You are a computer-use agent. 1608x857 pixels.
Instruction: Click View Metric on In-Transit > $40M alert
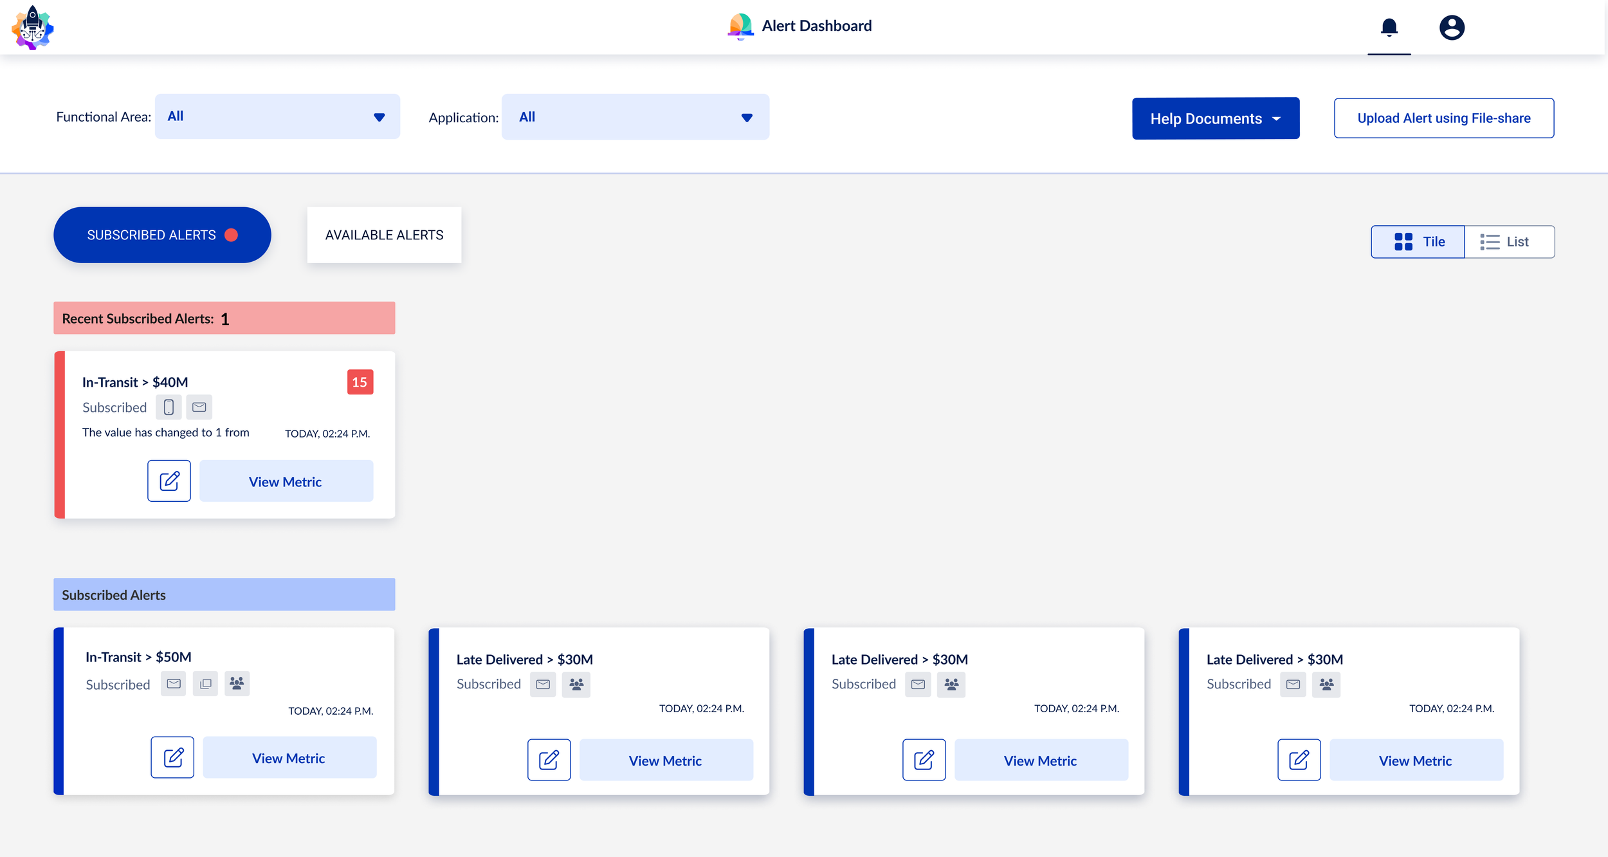(286, 481)
